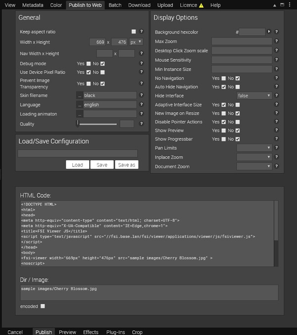The width and height of the screenshot is (297, 335).
Task: Click the Dir / Image text field
Action: click(x=149, y=293)
